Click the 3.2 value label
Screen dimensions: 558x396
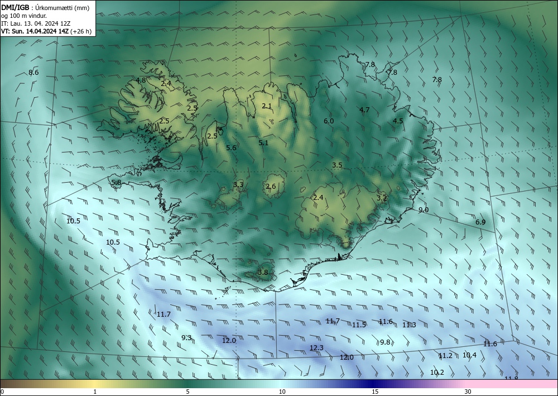tap(382, 198)
